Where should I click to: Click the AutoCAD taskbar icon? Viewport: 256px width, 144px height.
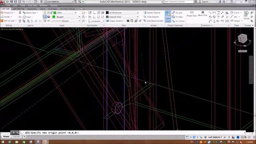[x=45, y=142]
